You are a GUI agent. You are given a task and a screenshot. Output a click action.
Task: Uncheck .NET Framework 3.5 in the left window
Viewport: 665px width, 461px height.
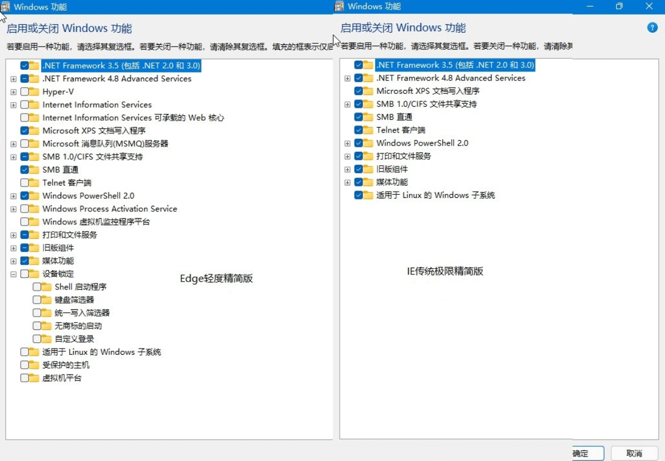[25, 66]
